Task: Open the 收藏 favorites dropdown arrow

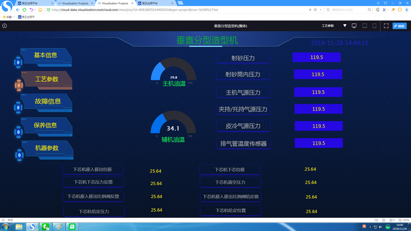Action: coord(14,17)
